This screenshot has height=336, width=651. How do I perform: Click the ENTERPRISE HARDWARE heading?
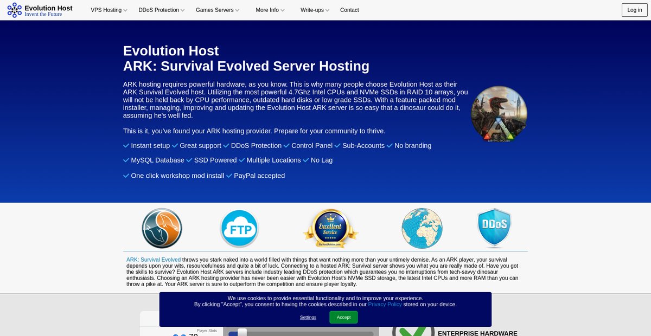[477, 333]
